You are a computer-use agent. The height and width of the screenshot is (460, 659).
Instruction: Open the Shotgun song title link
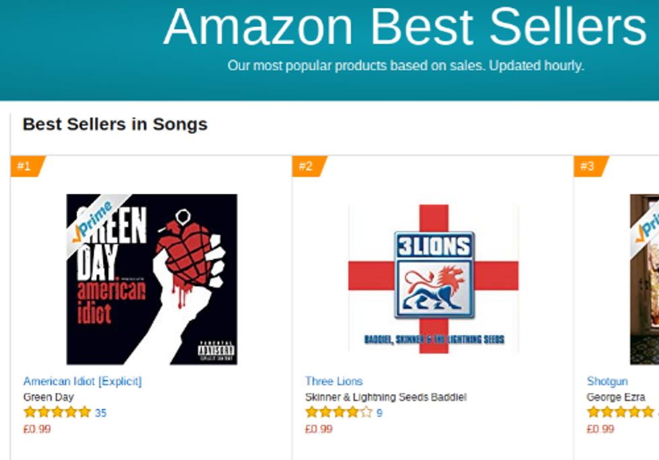[x=607, y=381]
